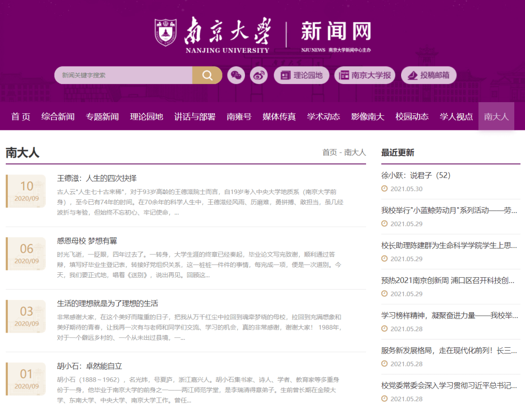Click the 投稿邮箱 button
This screenshot has width=525, height=407.
coord(429,75)
